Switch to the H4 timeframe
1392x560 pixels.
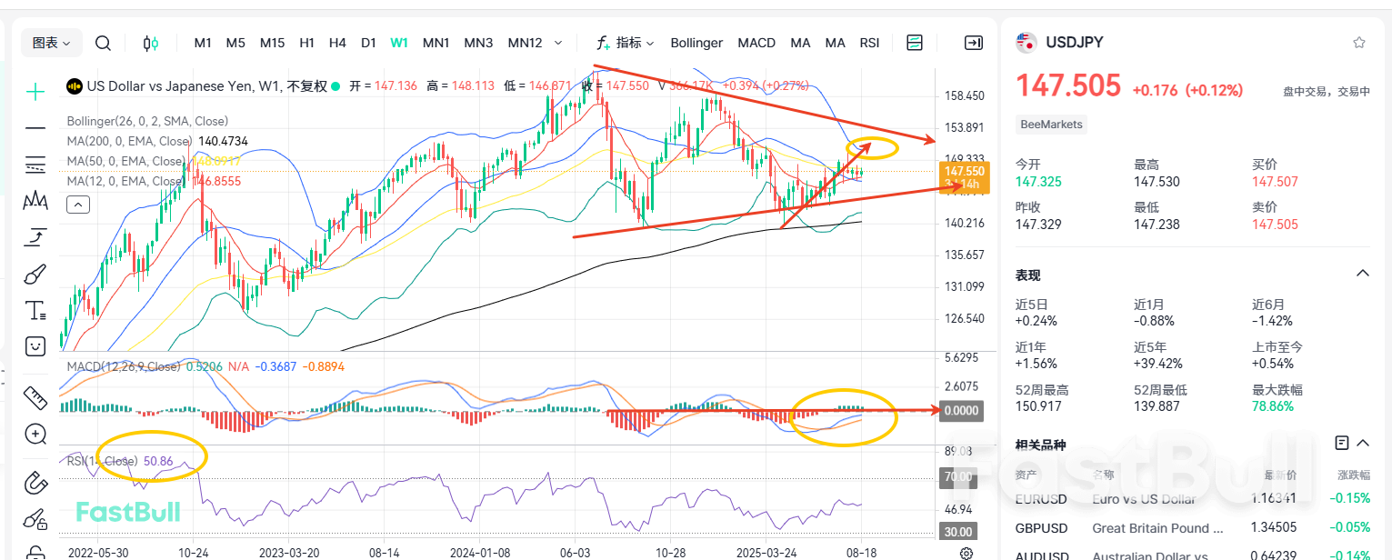337,43
